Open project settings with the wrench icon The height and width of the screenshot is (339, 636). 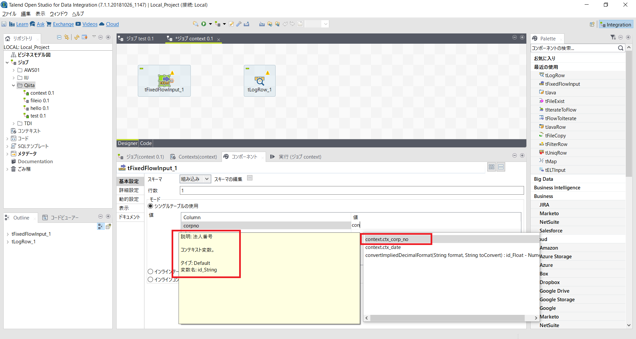(239, 24)
